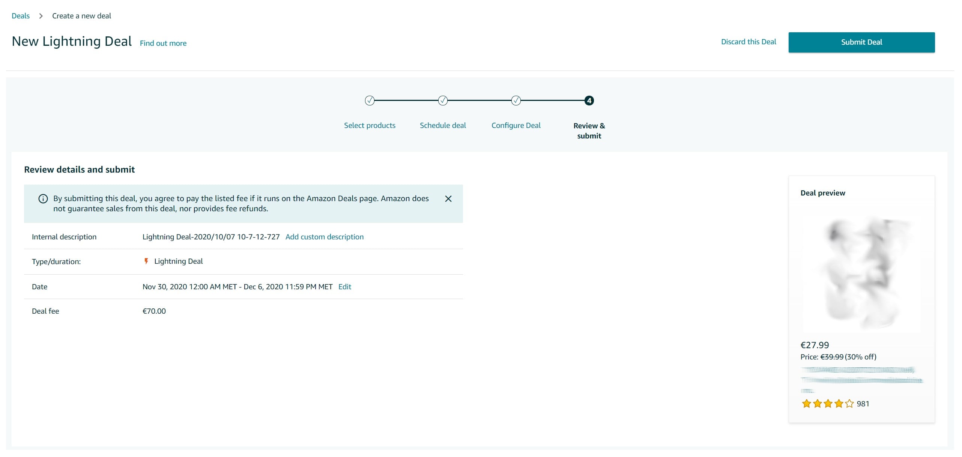Click the breadcrumb chevron separator
This screenshot has width=962, height=457.
41,16
